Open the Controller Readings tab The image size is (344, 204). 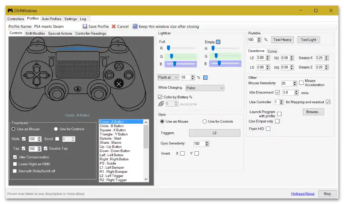91,33
